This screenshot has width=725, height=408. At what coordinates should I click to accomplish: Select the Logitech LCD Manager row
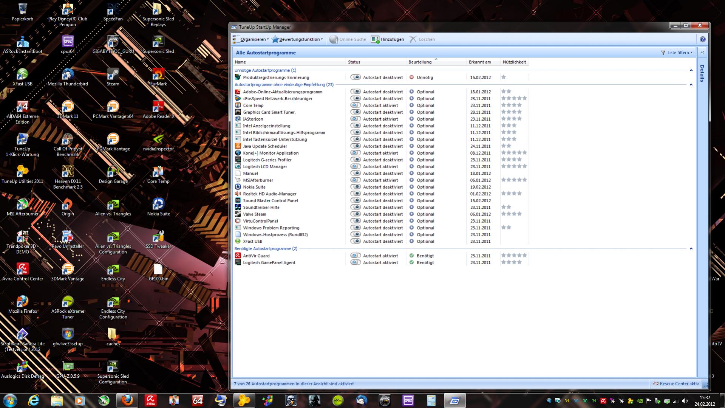[x=381, y=166]
